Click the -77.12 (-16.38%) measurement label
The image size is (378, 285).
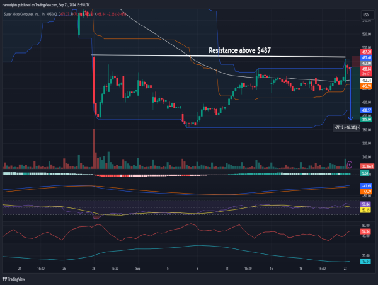347,127
